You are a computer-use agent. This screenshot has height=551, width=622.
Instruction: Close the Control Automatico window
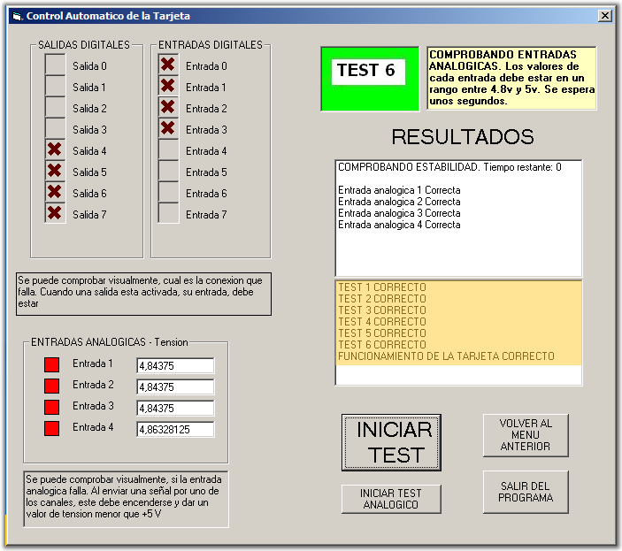click(x=605, y=15)
